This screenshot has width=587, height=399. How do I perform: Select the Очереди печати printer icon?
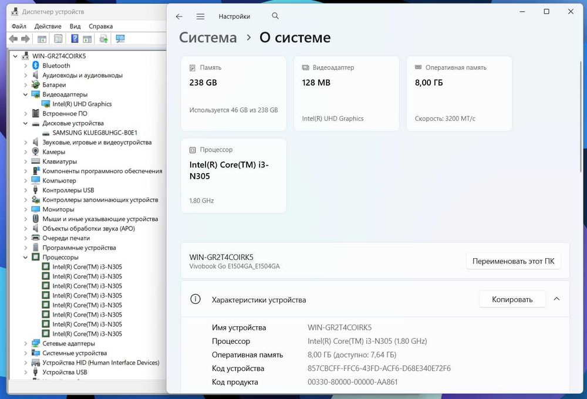[x=36, y=238]
